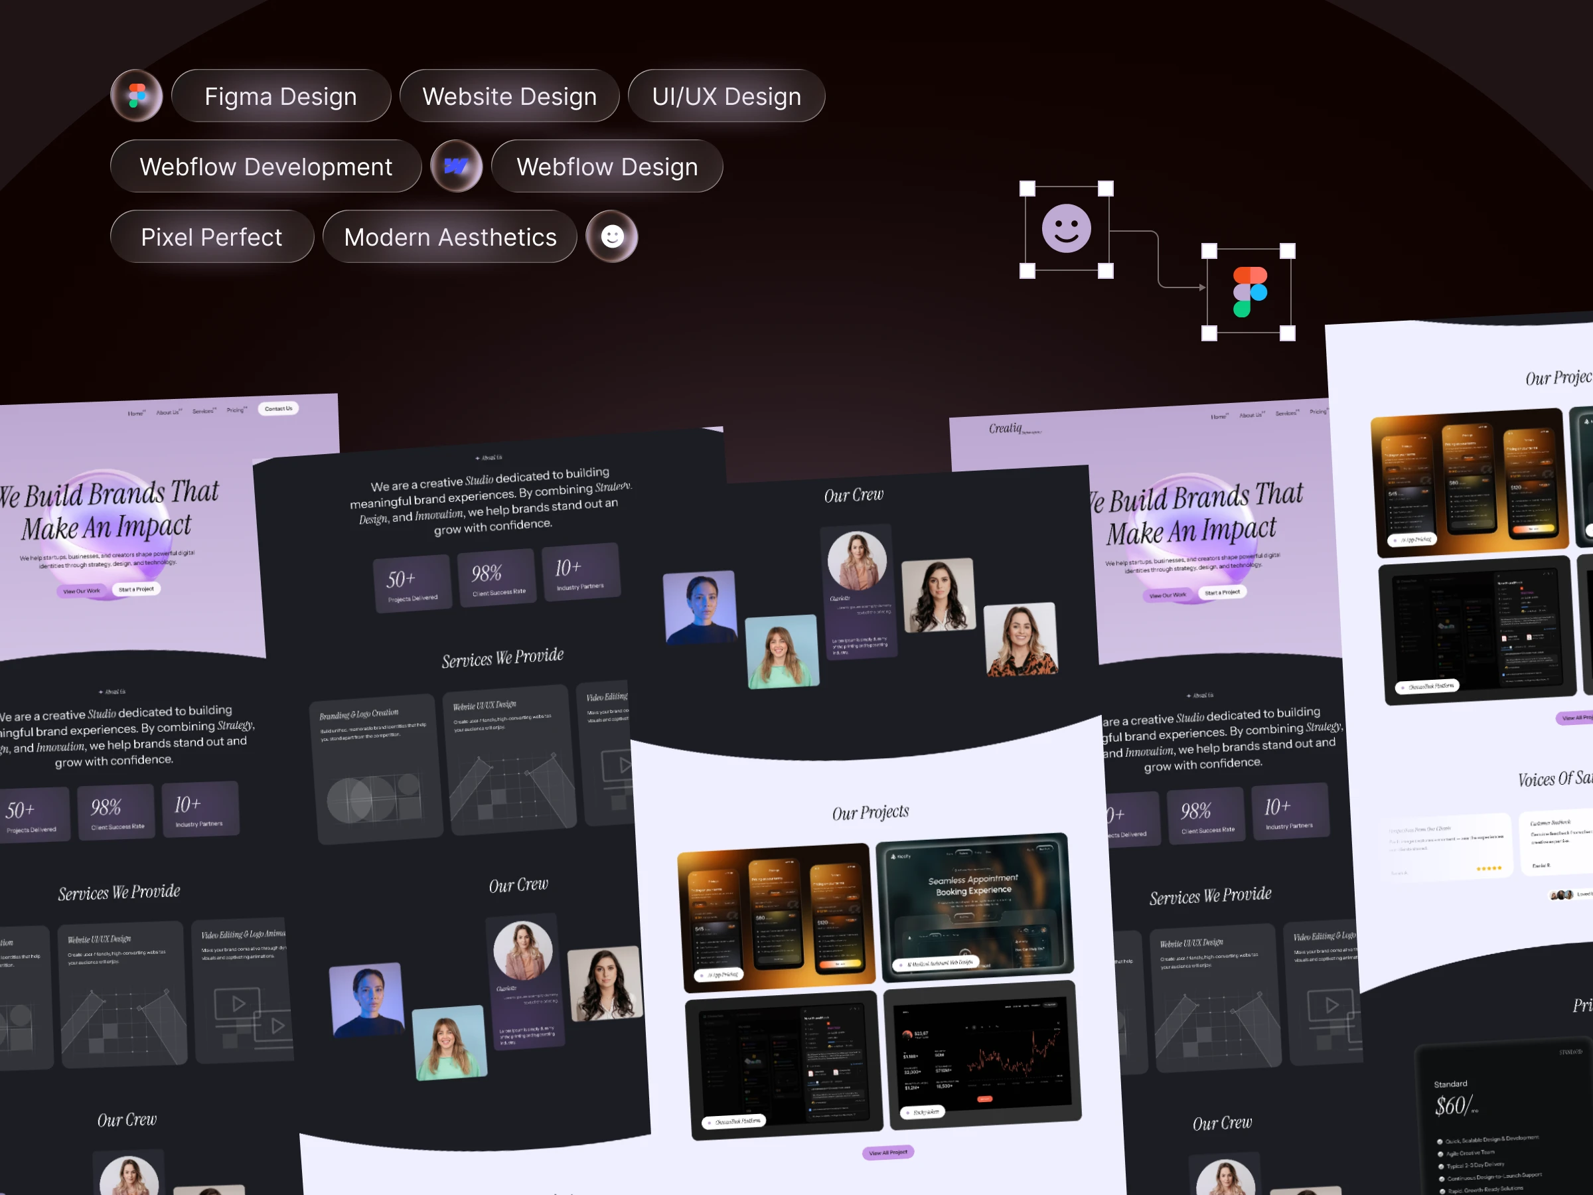Click the Figma Design tag
1593x1195 pixels.
(280, 96)
